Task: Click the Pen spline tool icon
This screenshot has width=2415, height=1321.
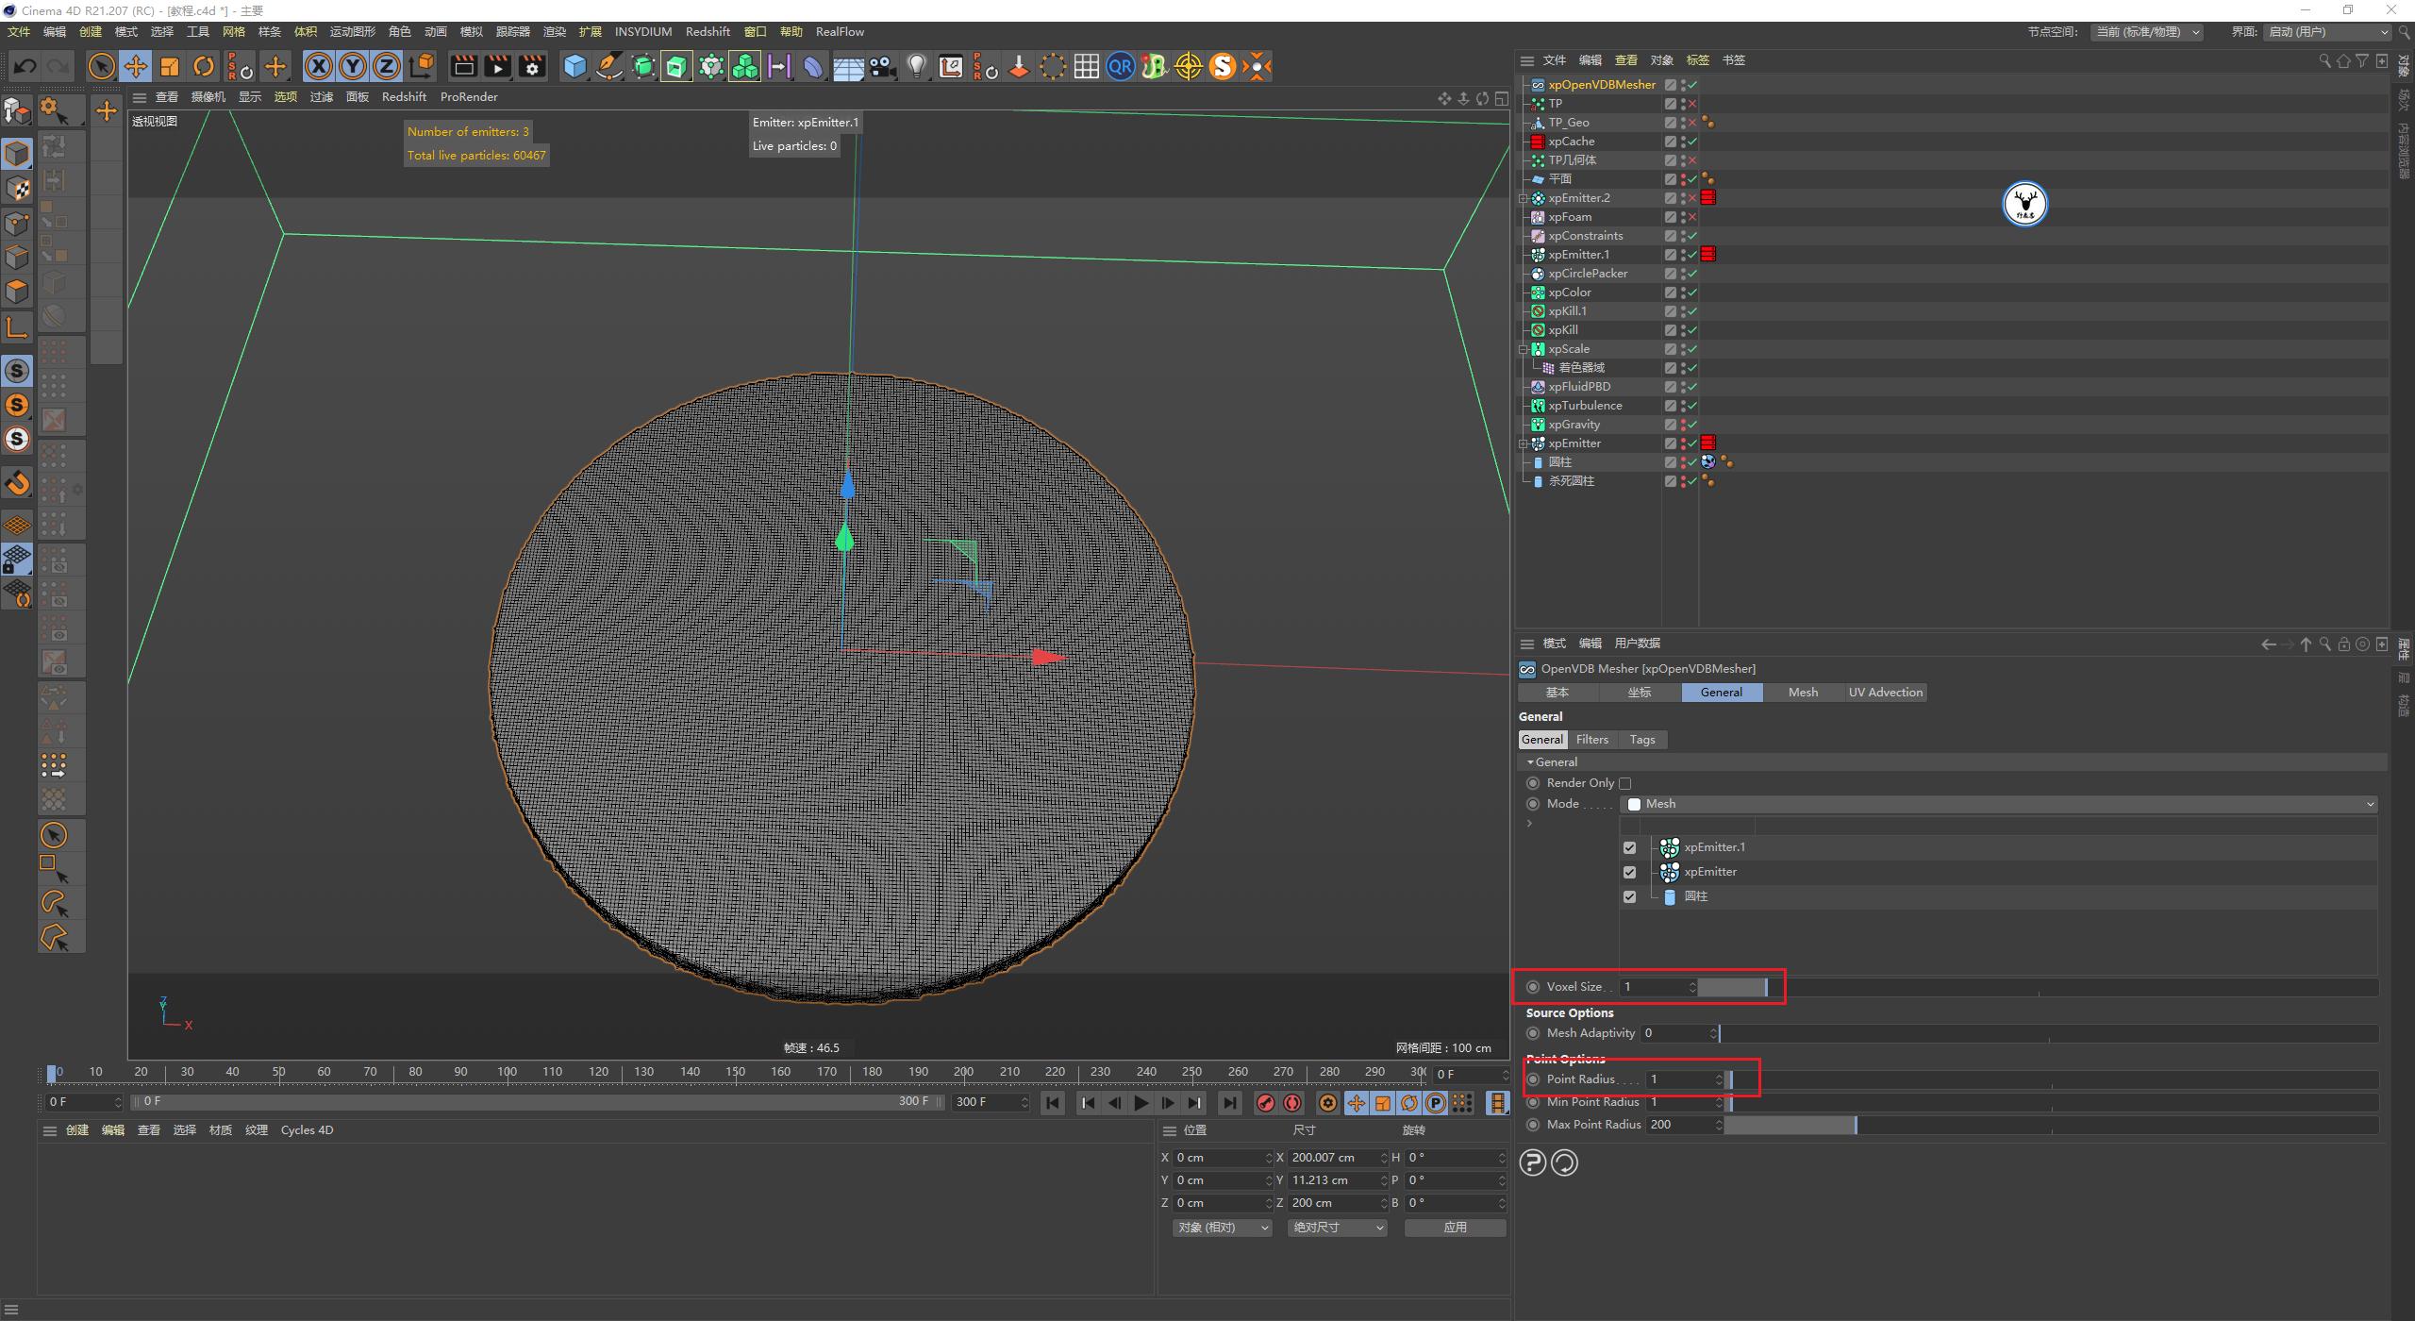Action: 608,66
